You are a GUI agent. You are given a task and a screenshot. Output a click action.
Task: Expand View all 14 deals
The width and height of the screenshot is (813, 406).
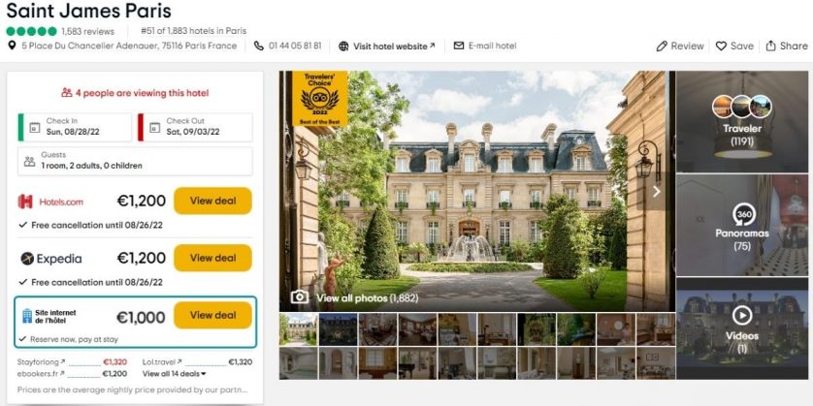tap(175, 373)
